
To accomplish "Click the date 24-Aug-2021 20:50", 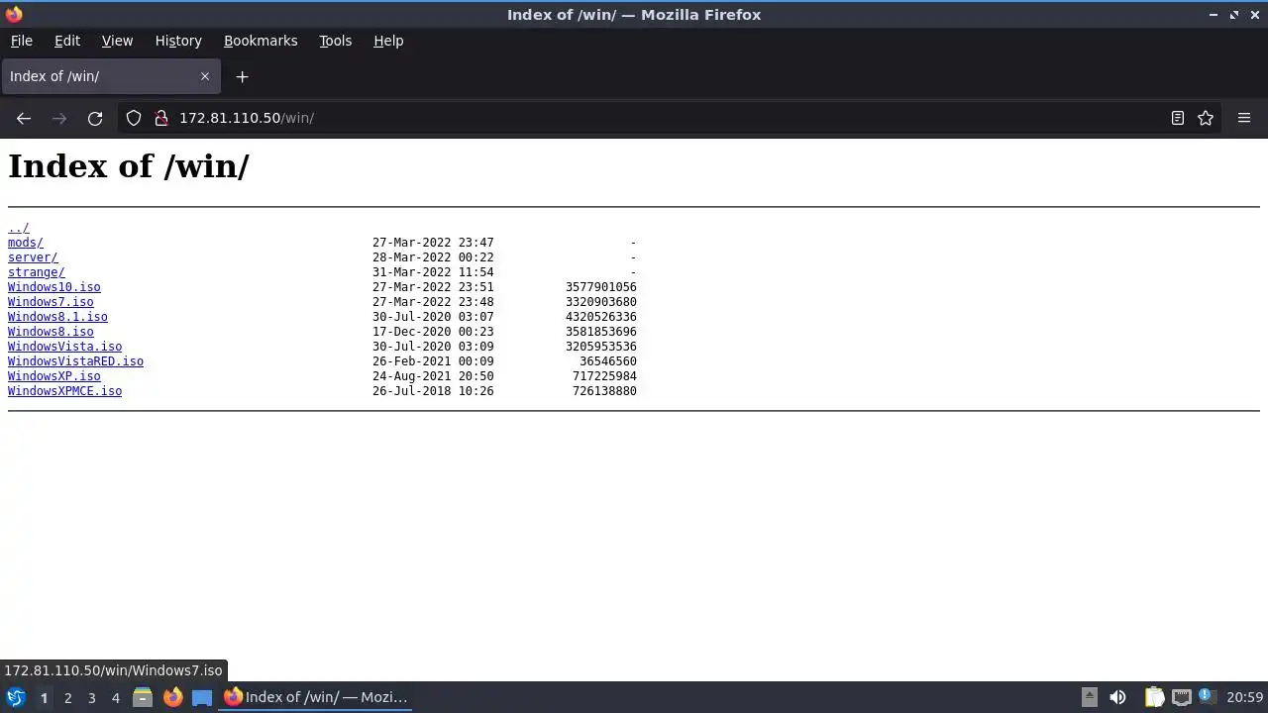I will click(433, 376).
